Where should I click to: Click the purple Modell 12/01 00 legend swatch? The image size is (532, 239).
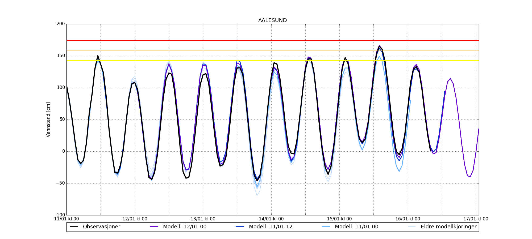154,227
